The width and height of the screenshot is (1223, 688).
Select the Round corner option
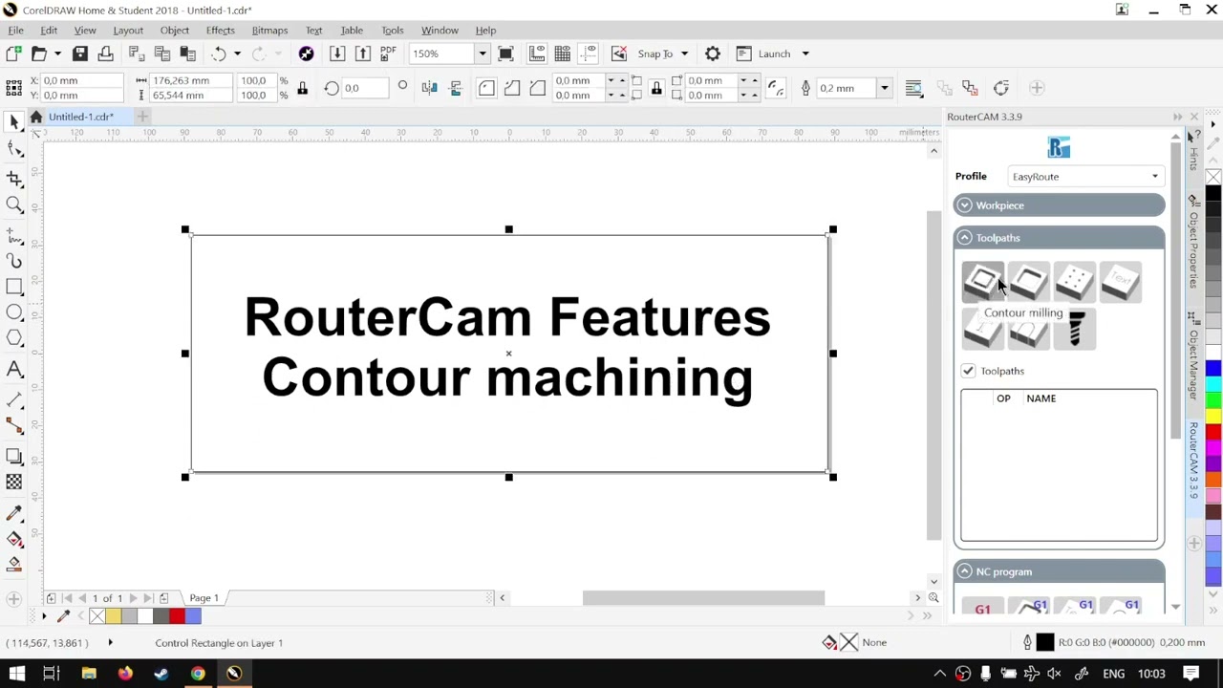tap(486, 88)
